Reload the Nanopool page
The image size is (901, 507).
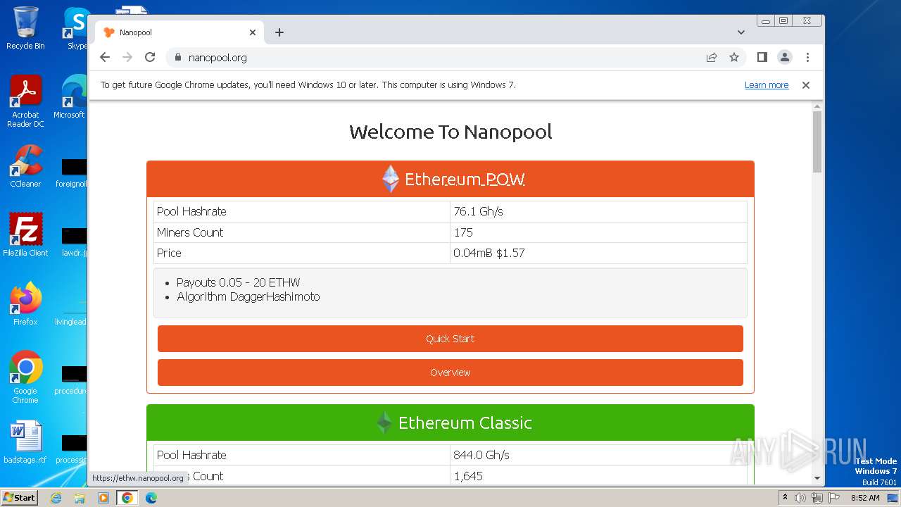tap(150, 58)
